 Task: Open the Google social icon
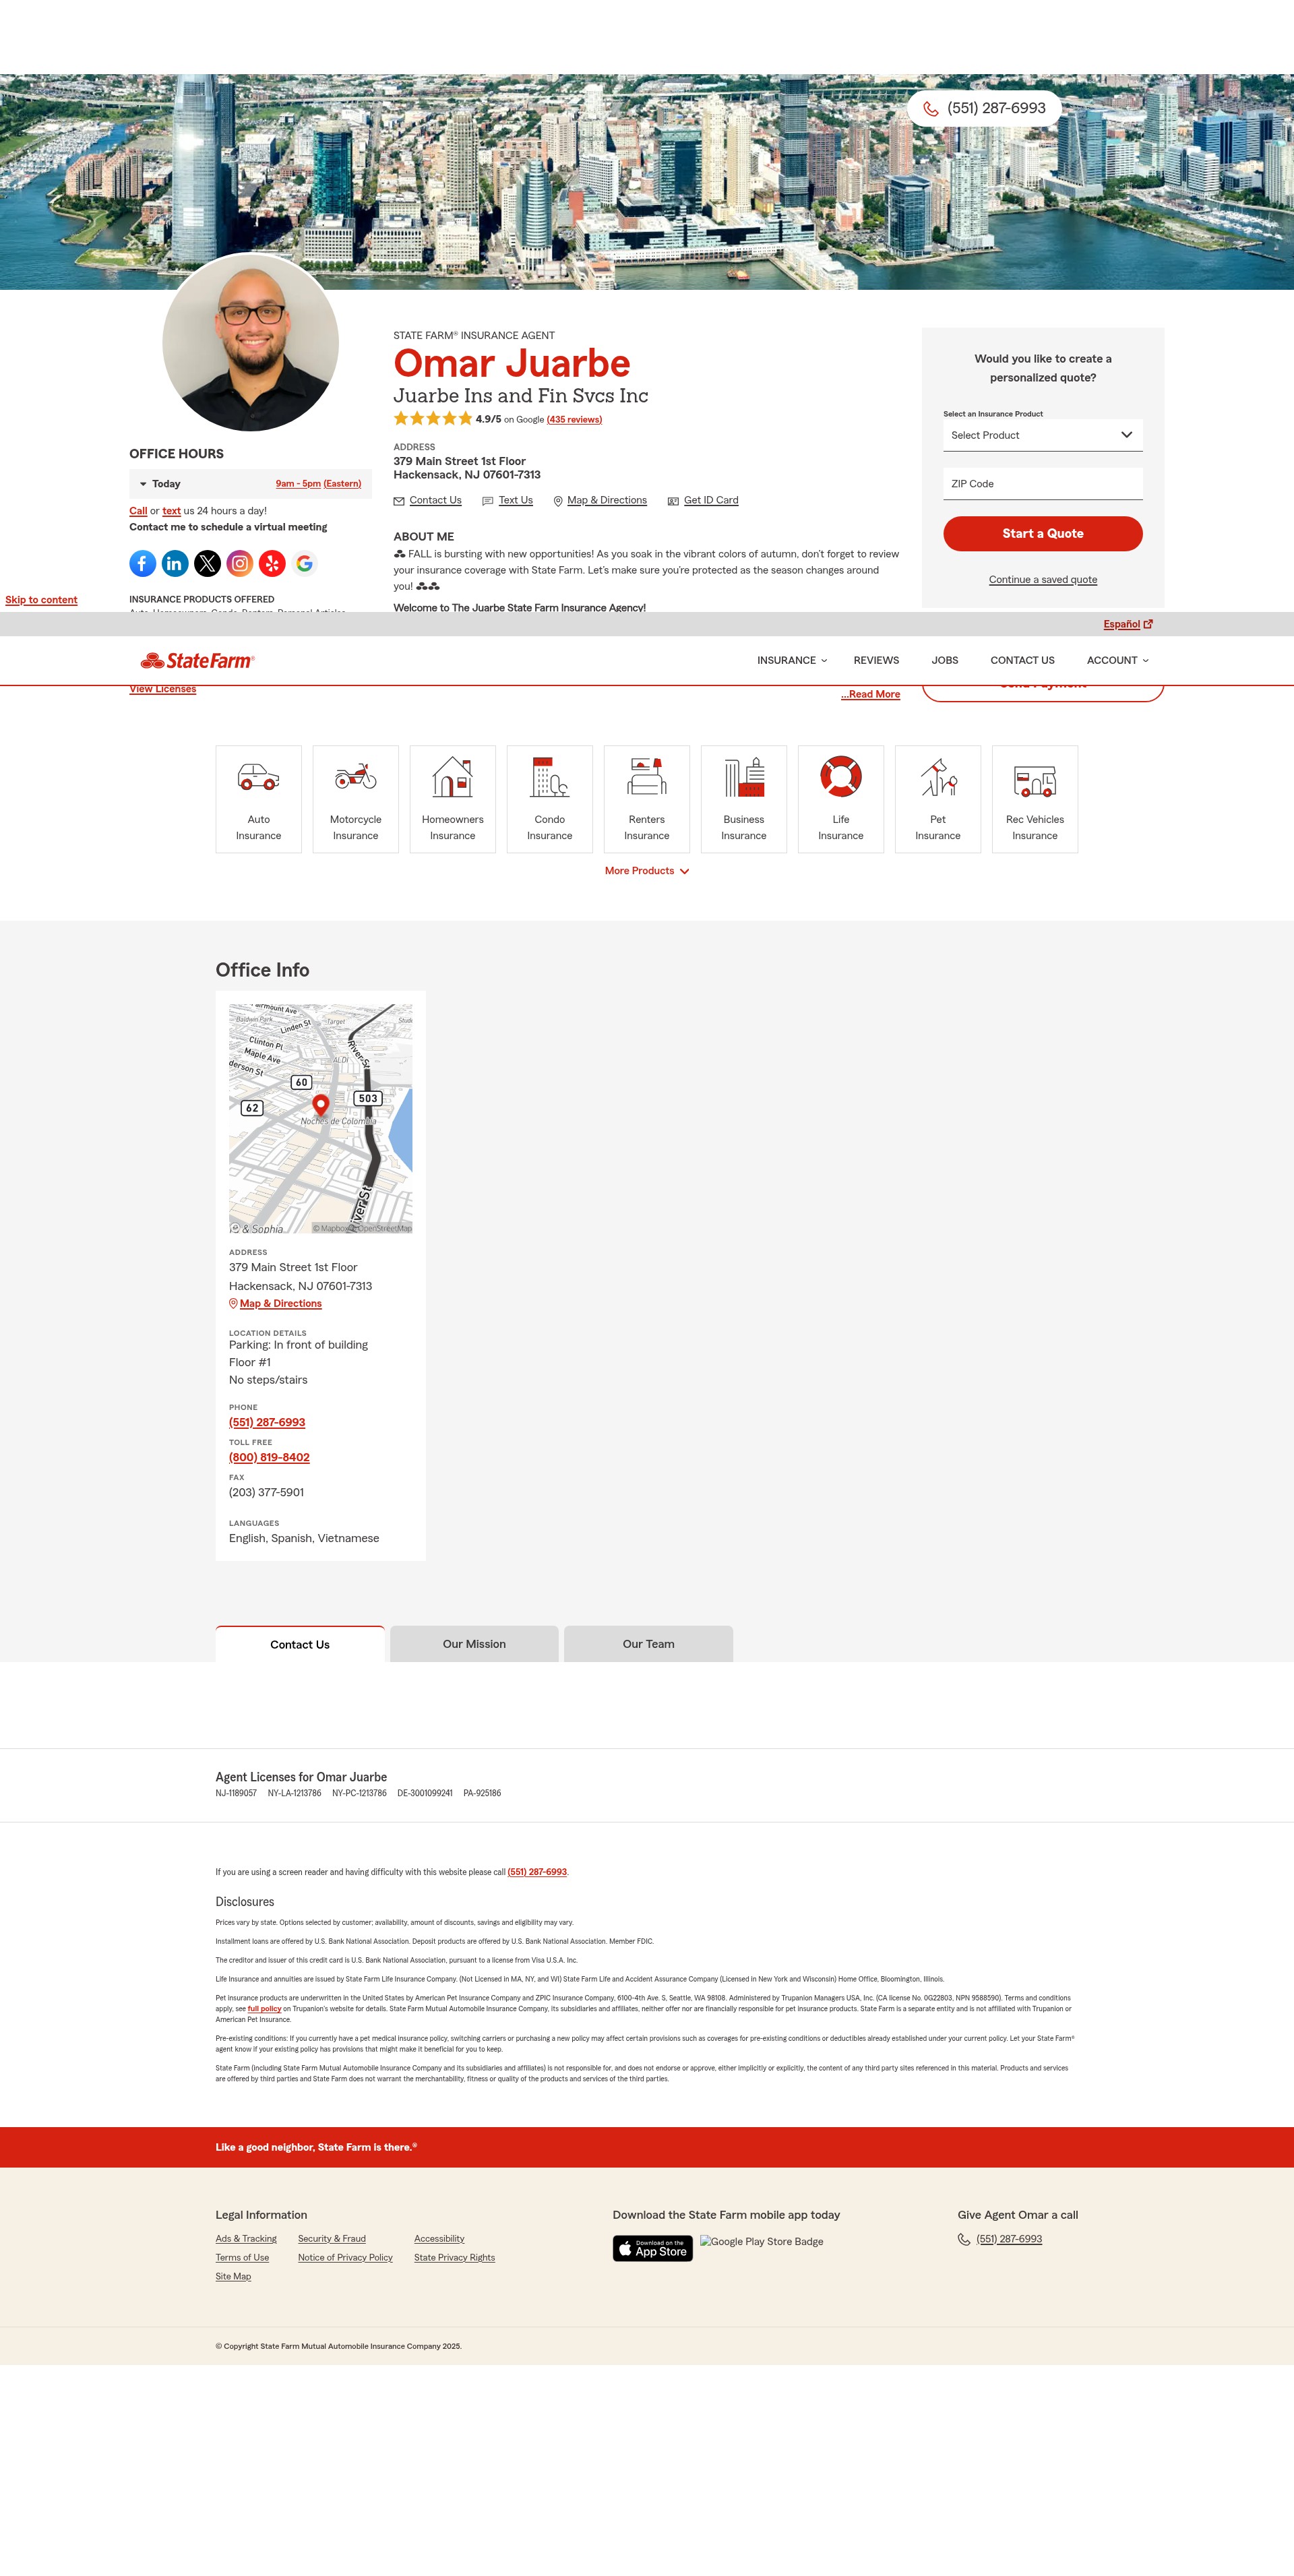pyautogui.click(x=305, y=564)
